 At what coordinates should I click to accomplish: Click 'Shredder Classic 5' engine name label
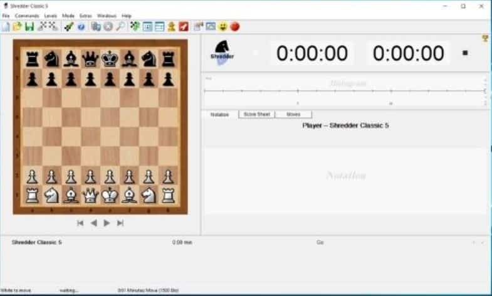pos(37,242)
